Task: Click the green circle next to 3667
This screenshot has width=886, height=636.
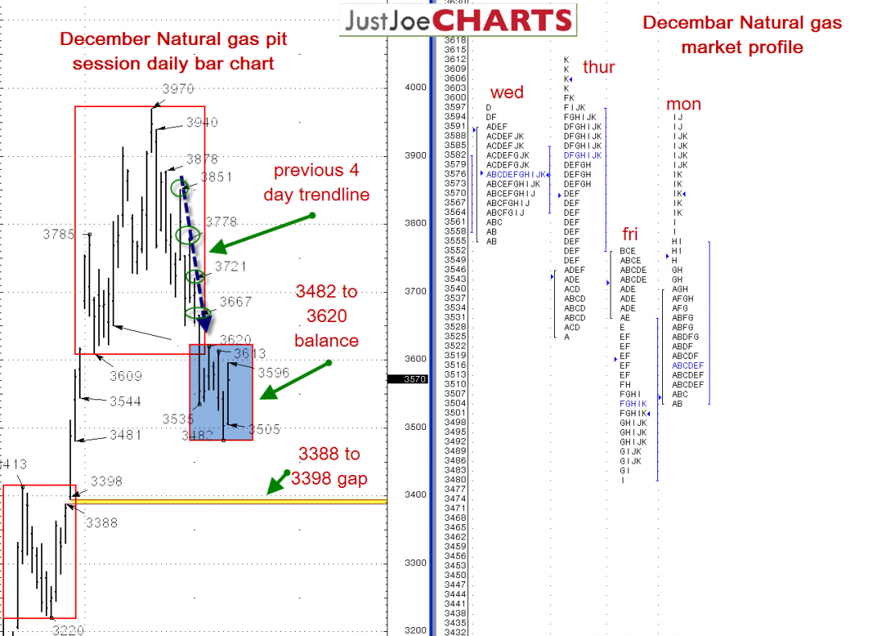Action: 197,313
